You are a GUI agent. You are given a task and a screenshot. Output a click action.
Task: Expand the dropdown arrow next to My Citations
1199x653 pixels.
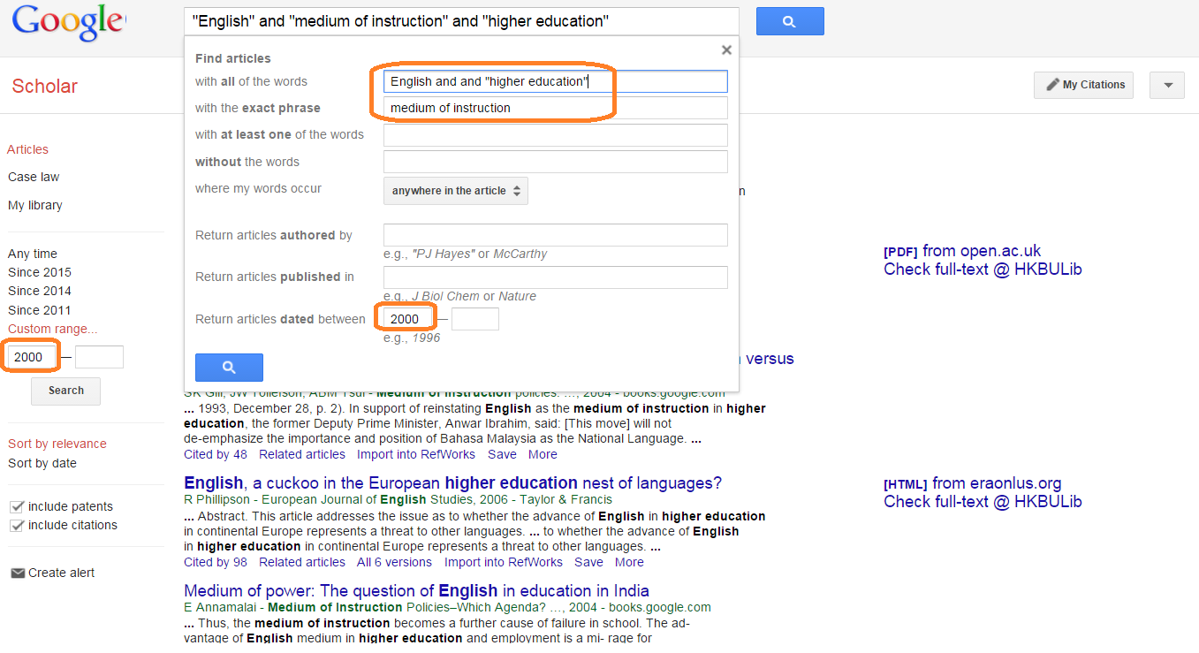pos(1167,85)
